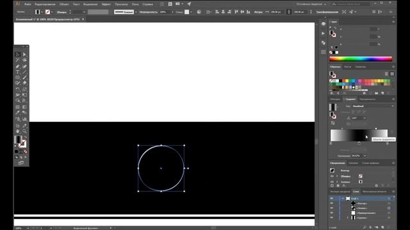Click the color spectrum bar in Color panel
Viewport: 410px width, 230px height.
(361, 59)
